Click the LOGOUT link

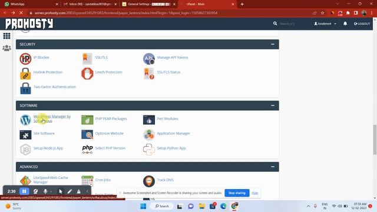pyautogui.click(x=362, y=24)
